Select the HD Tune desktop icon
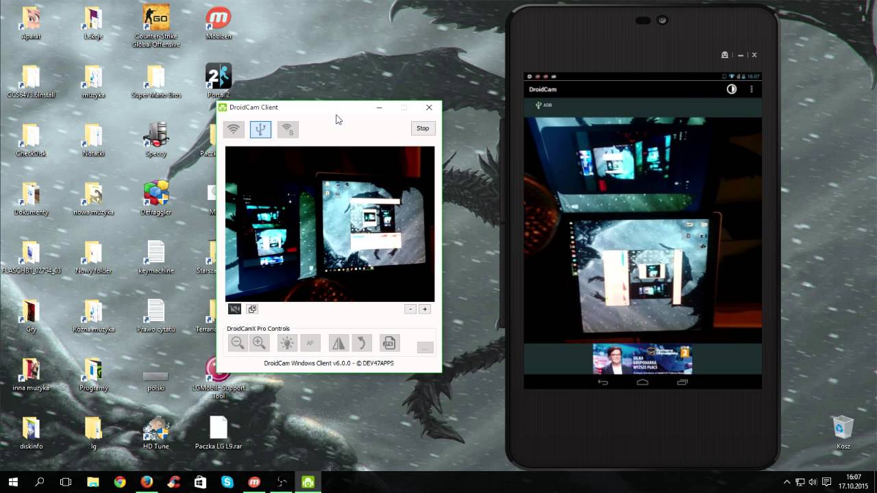The width and height of the screenshot is (877, 493). [156, 433]
